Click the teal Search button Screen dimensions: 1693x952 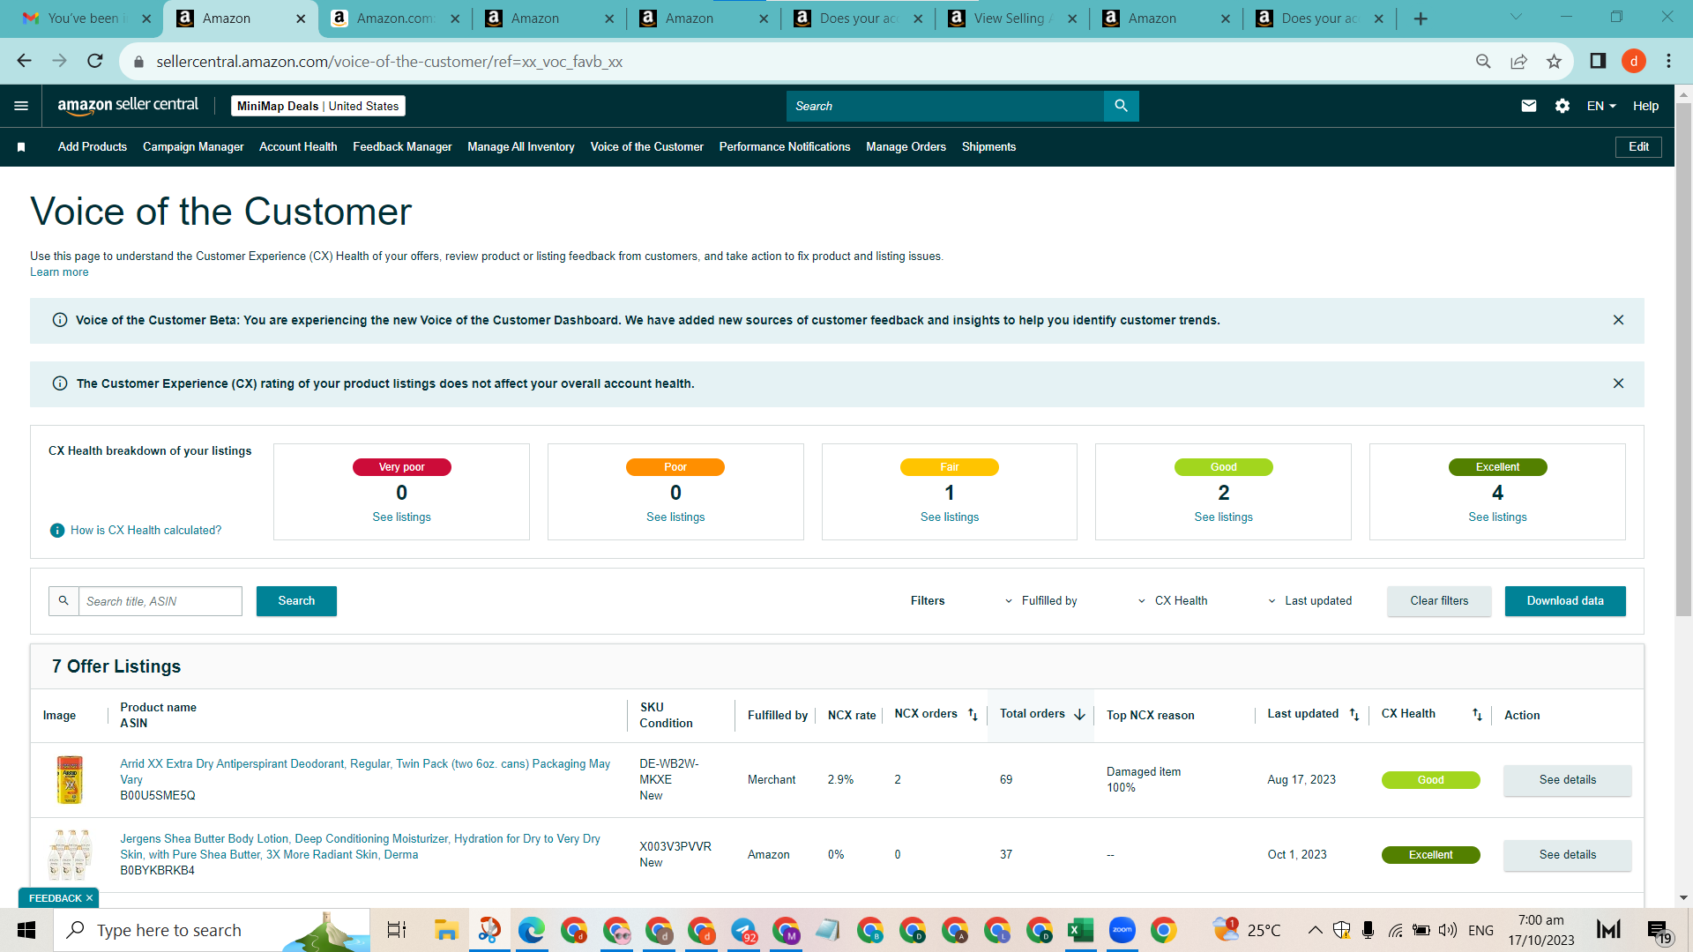296,601
